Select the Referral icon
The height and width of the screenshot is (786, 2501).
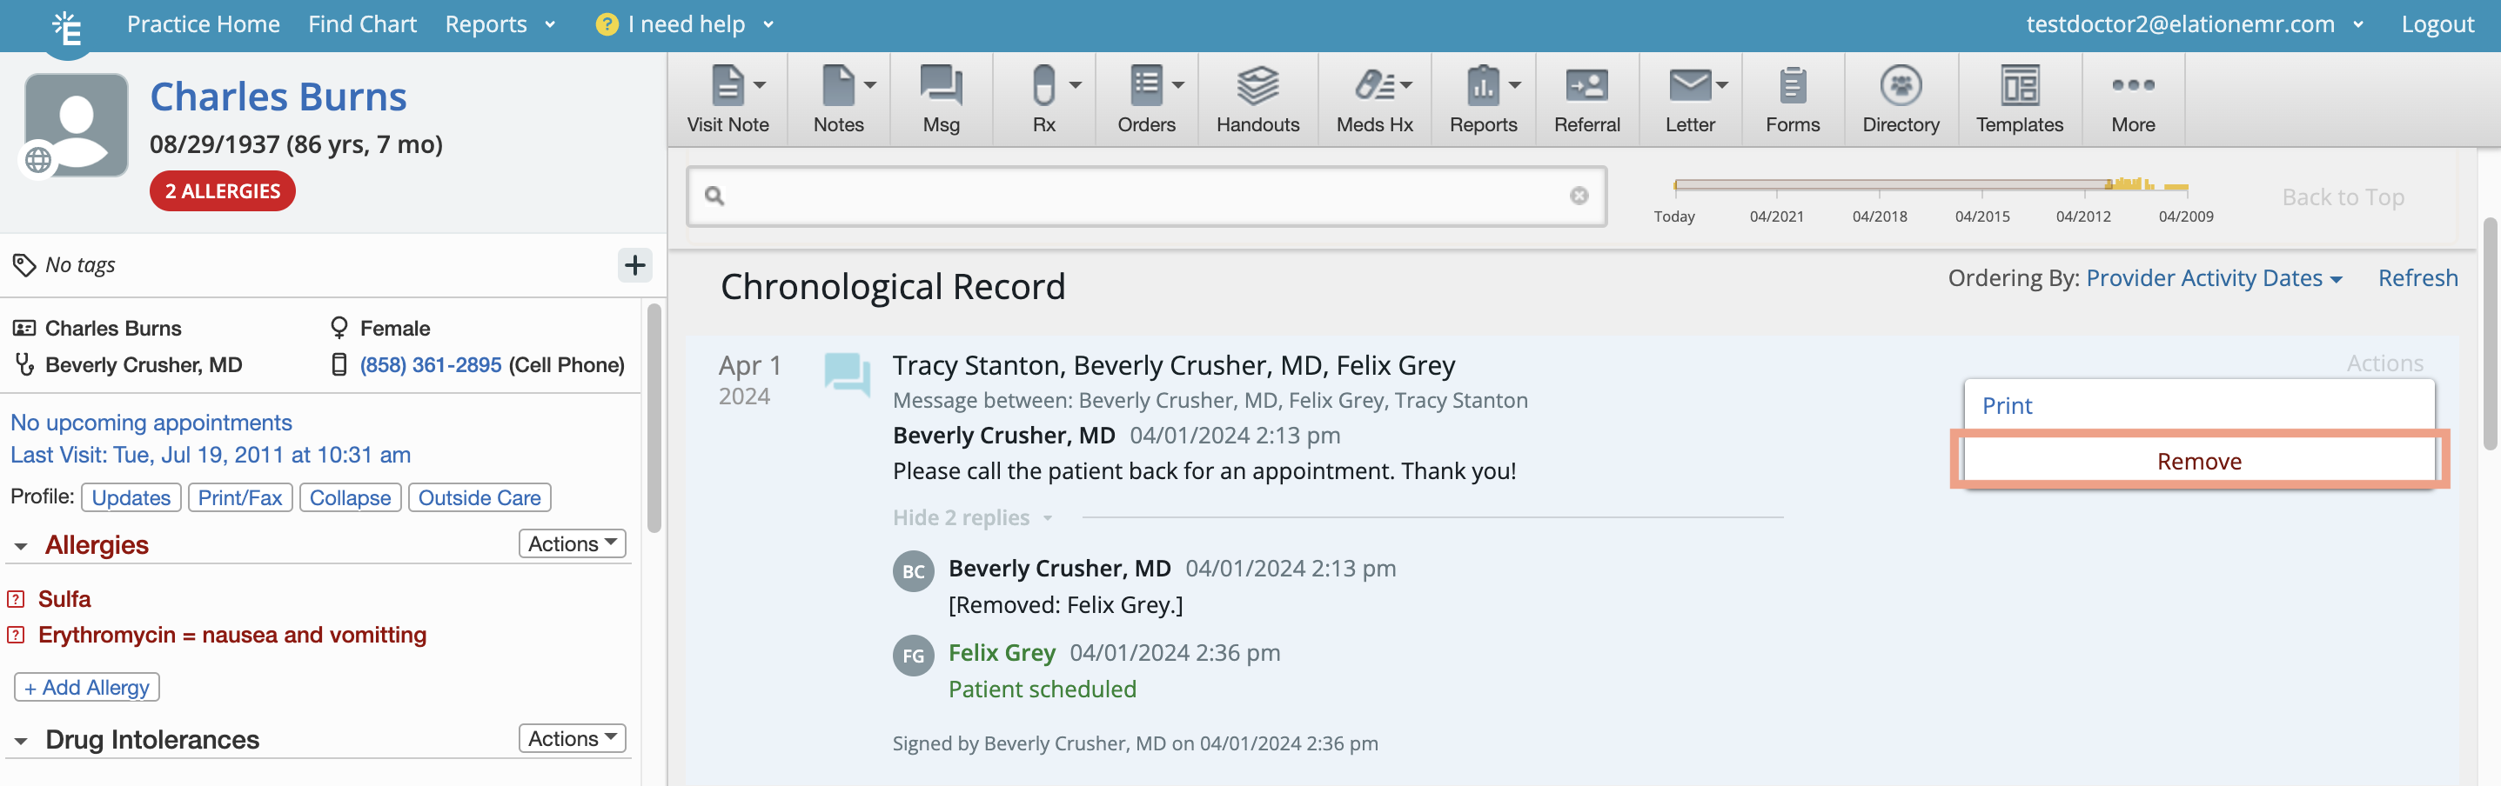[1586, 97]
